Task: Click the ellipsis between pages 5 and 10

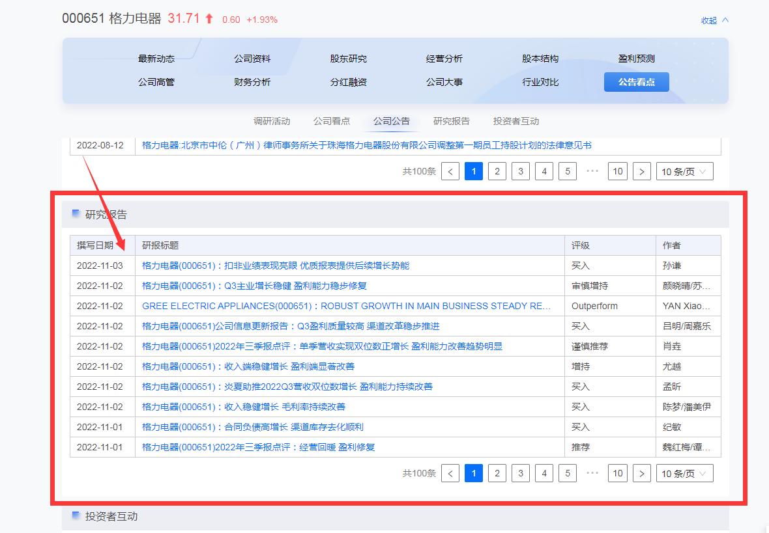Action: pyautogui.click(x=592, y=473)
